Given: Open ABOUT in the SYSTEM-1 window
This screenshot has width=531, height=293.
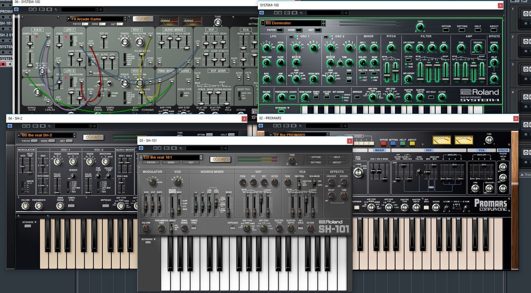Looking at the screenshot, I should click(494, 30).
